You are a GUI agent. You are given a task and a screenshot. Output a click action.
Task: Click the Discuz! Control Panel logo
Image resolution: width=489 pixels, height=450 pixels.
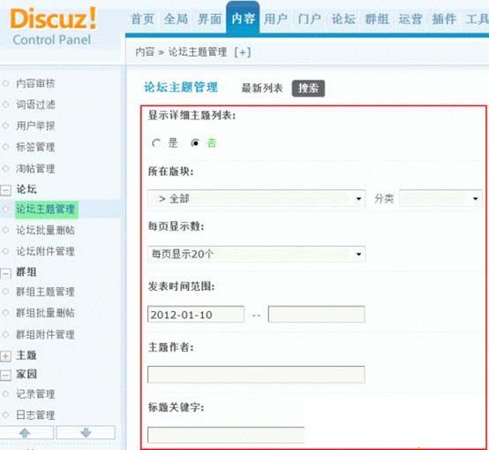[x=53, y=27]
